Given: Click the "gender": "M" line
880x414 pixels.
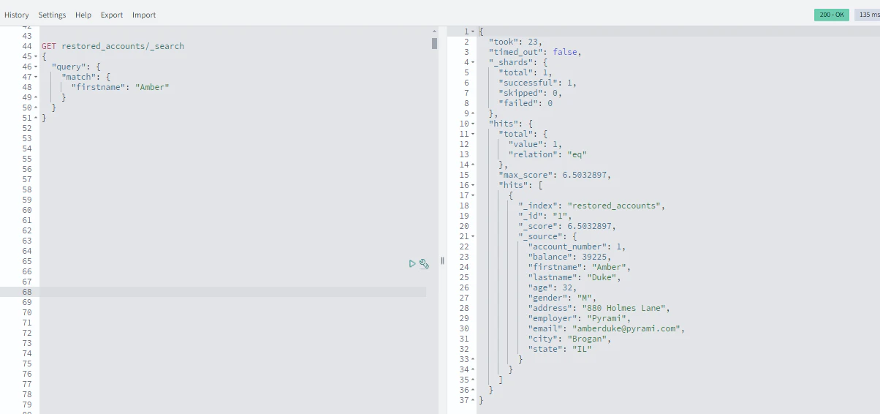Looking at the screenshot, I should pos(562,298).
